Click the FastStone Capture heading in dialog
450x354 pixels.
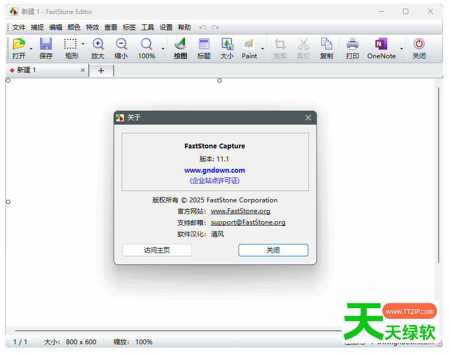215,146
